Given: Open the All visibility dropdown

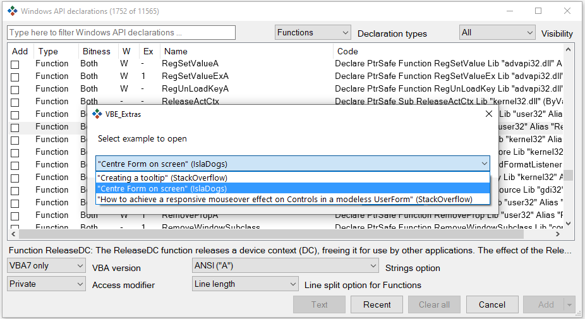Looking at the screenshot, I should 497,32.
